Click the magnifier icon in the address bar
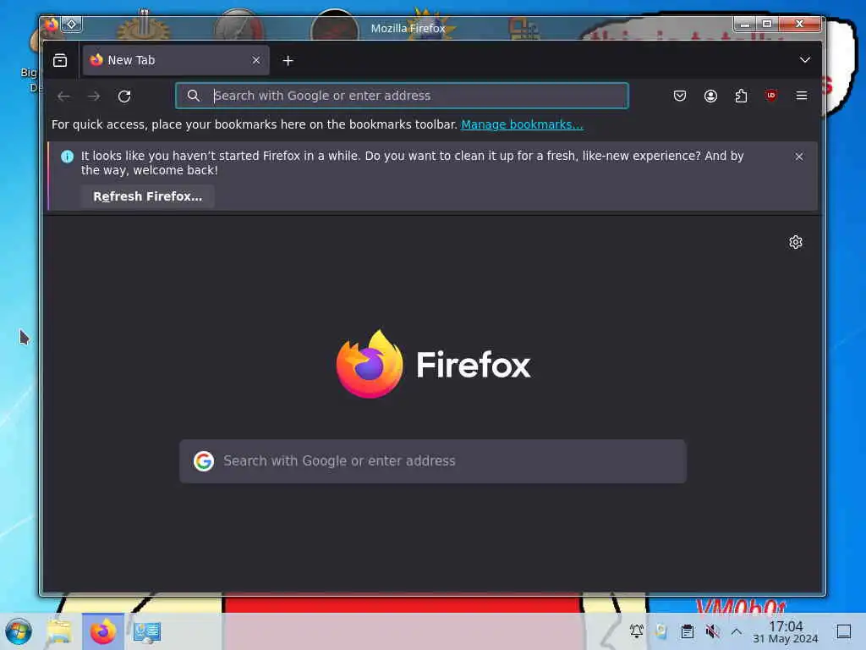The image size is (866, 650). 194,96
